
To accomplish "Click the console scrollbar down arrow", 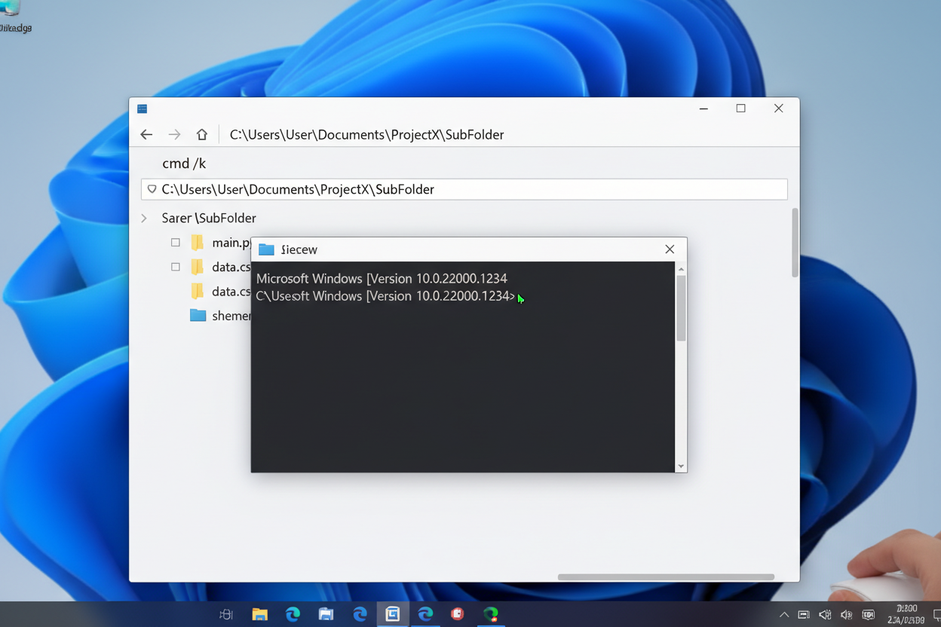I will point(681,466).
